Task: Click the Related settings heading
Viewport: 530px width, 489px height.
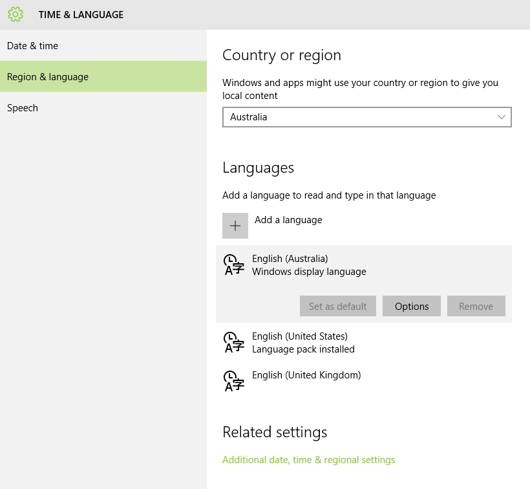Action: (275, 432)
